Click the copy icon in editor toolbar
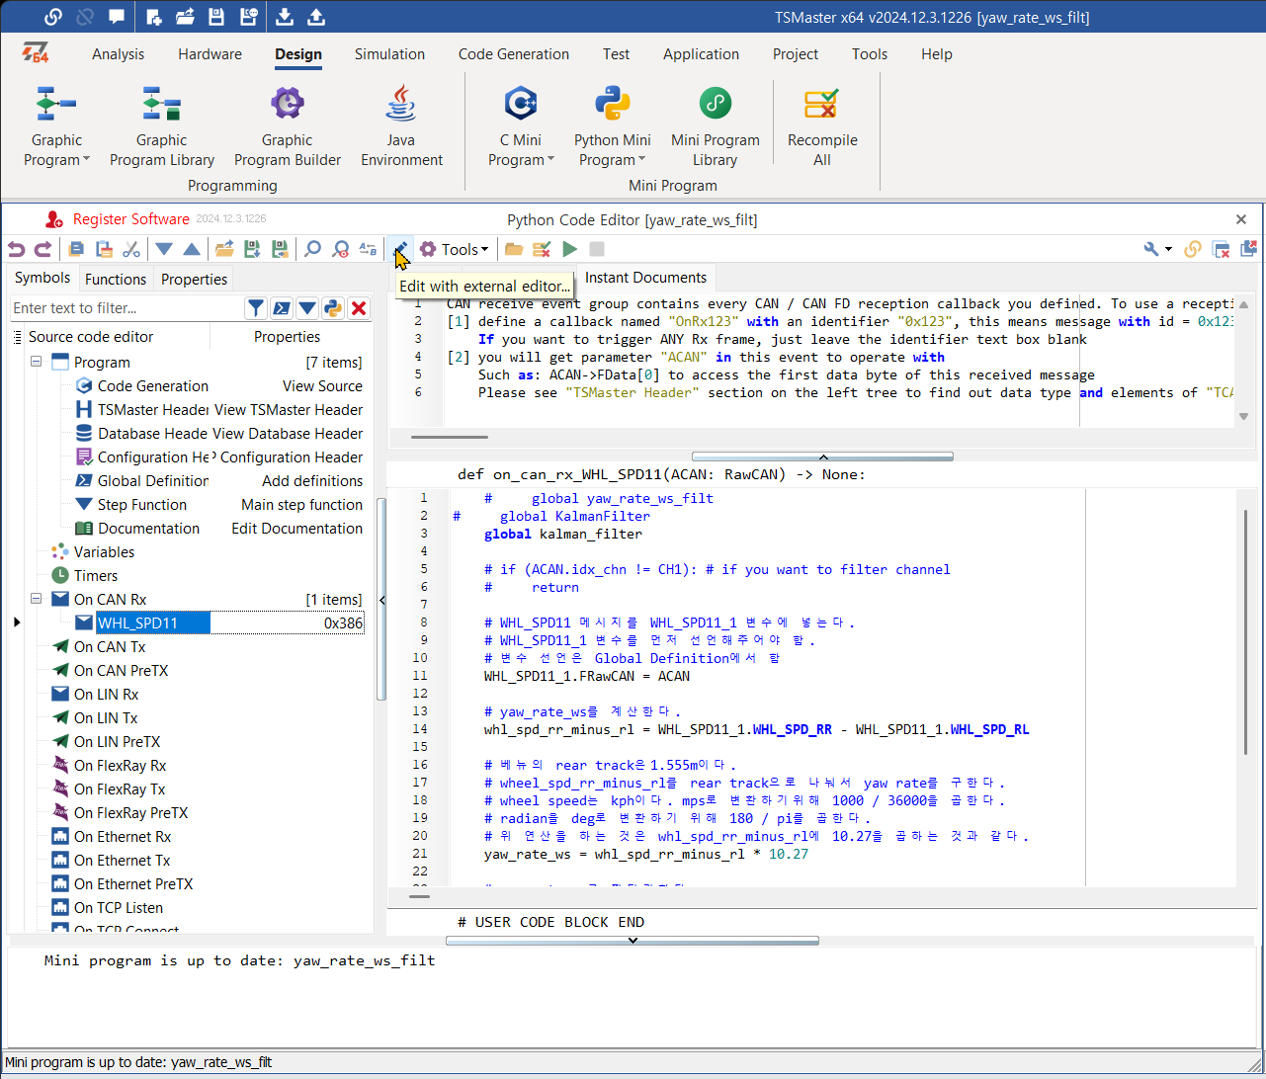Viewport: 1266px width, 1079px height. coord(76,250)
